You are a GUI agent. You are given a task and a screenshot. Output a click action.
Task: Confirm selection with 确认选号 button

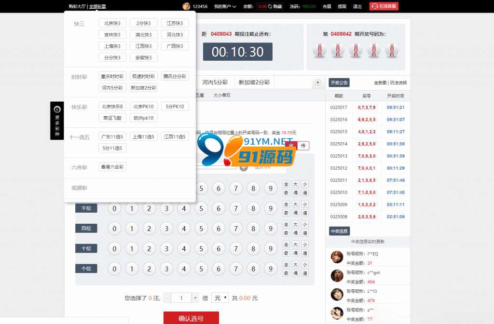(x=191, y=318)
